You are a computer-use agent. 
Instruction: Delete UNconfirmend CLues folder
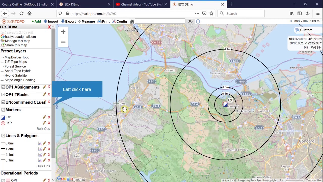(49, 102)
